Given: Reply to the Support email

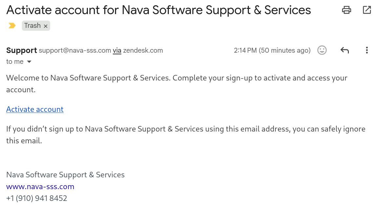Looking at the screenshot, I should tap(345, 50).
